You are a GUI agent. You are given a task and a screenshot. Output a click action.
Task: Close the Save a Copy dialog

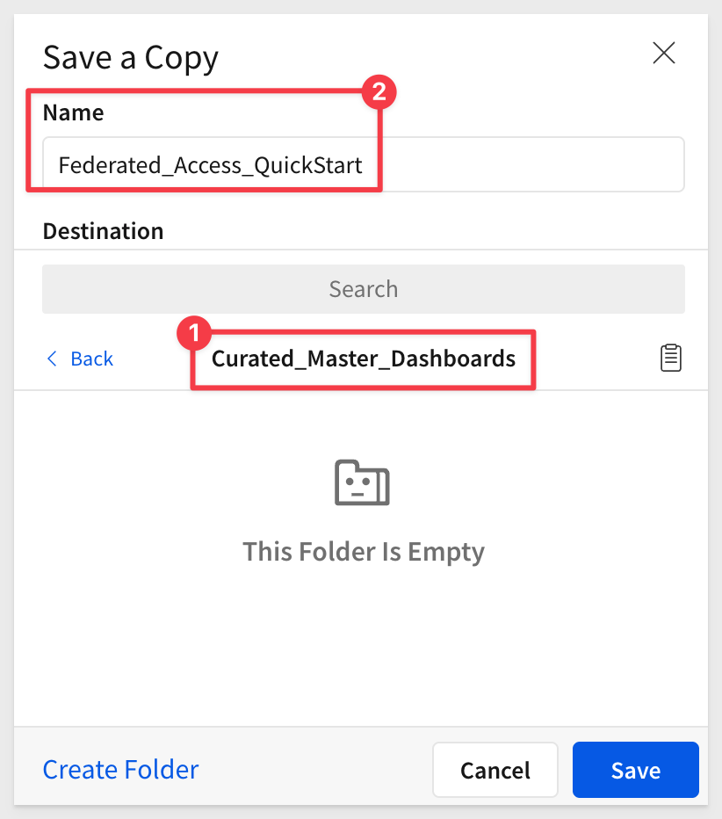tap(664, 54)
